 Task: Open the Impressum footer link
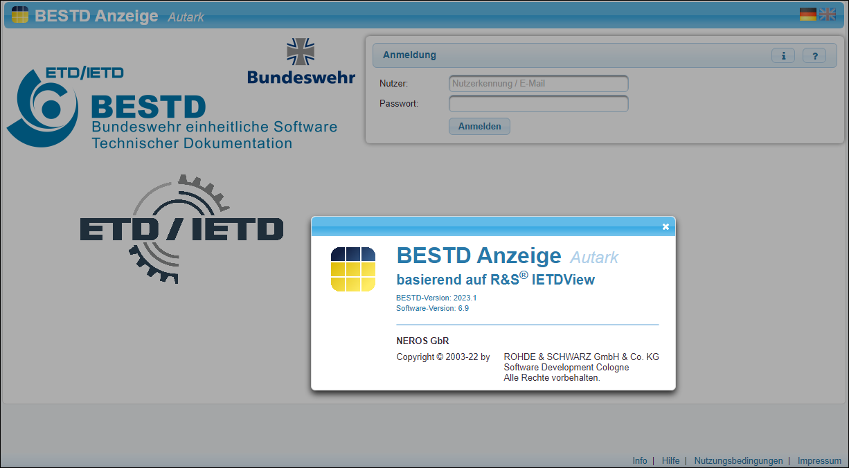point(819,460)
